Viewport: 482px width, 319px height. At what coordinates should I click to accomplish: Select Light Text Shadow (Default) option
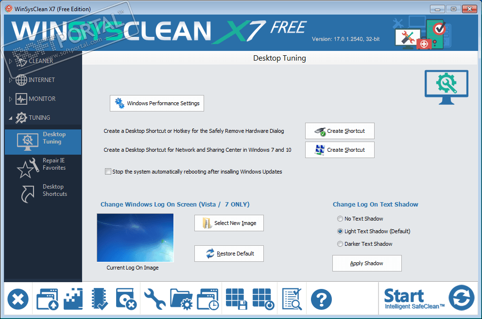(x=340, y=231)
